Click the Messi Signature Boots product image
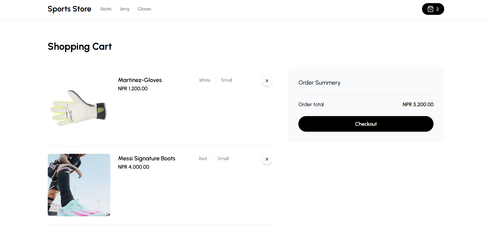 tap(79, 185)
